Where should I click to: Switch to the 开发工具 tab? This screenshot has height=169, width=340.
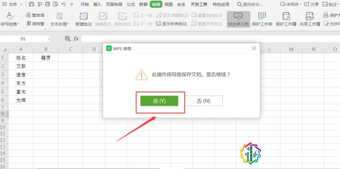199,4
